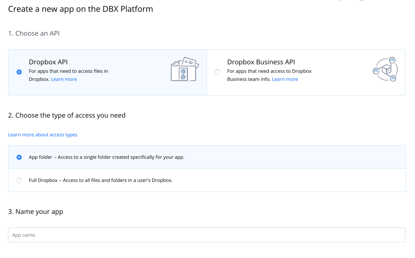Image resolution: width=415 pixels, height=258 pixels.
Task: Choose the App folder radio button
Action: coord(19,157)
